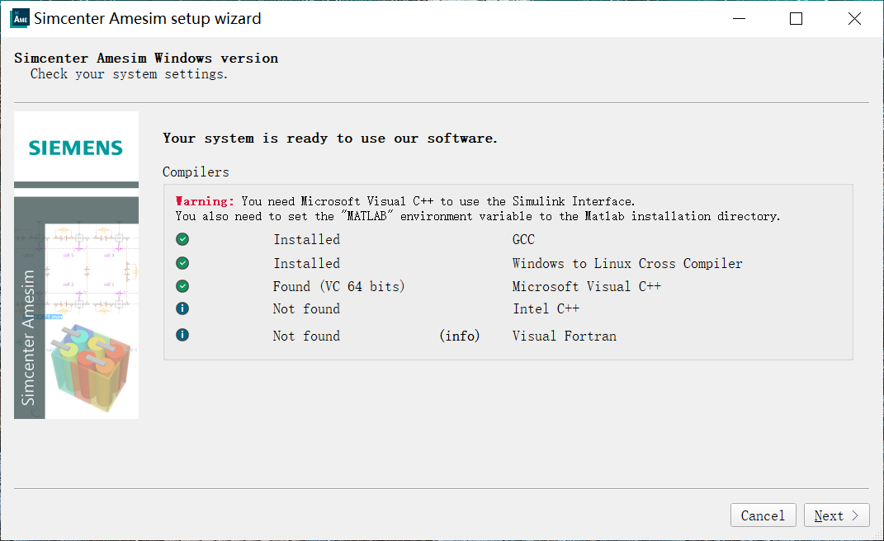The width and height of the screenshot is (884, 541).
Task: Click green check icon for Microsoft Visual C++
Action: pos(182,286)
